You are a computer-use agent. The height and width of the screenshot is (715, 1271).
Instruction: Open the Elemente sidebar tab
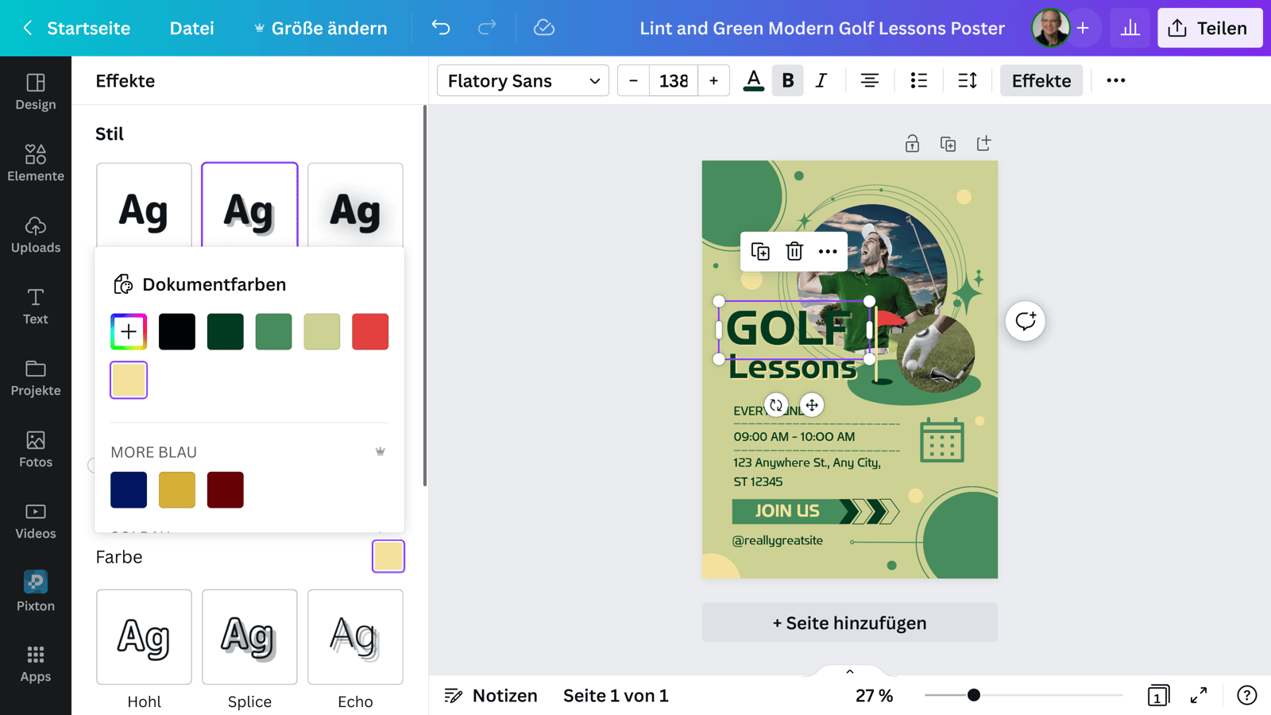(36, 163)
